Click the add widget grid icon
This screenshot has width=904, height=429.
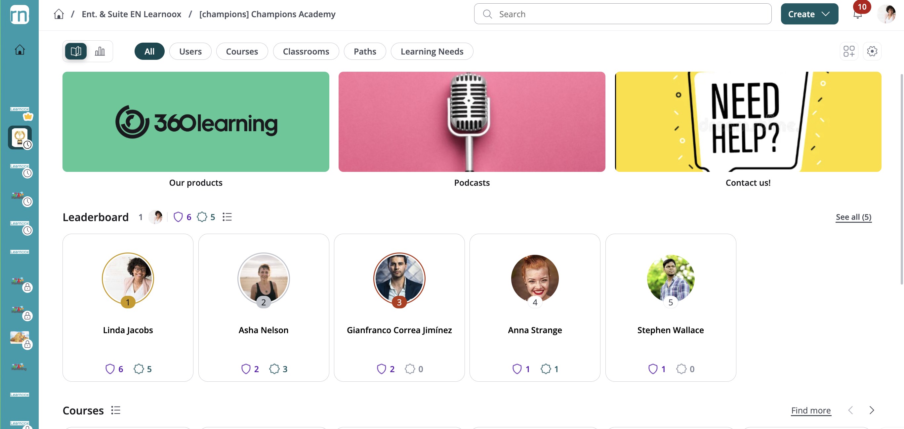click(x=849, y=51)
